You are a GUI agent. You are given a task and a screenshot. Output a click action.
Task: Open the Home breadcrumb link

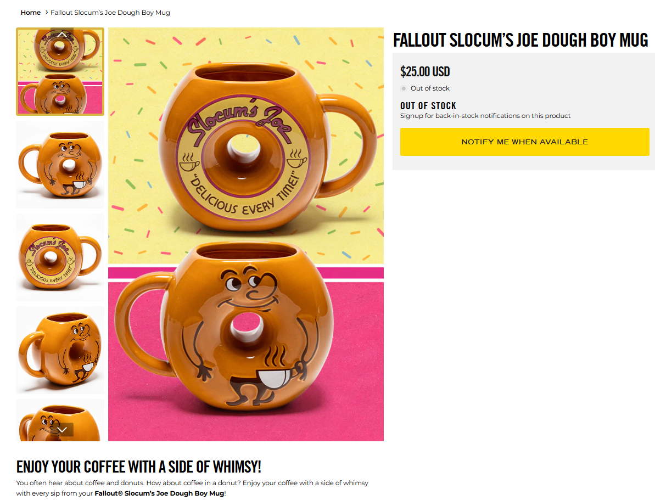(31, 13)
